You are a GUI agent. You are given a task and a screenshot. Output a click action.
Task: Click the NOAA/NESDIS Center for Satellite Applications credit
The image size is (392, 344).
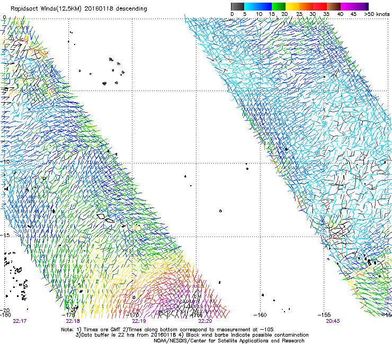(229, 341)
